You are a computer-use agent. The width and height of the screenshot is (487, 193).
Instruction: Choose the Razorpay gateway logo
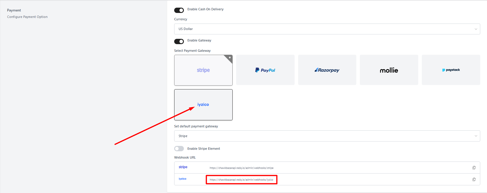[327, 70]
